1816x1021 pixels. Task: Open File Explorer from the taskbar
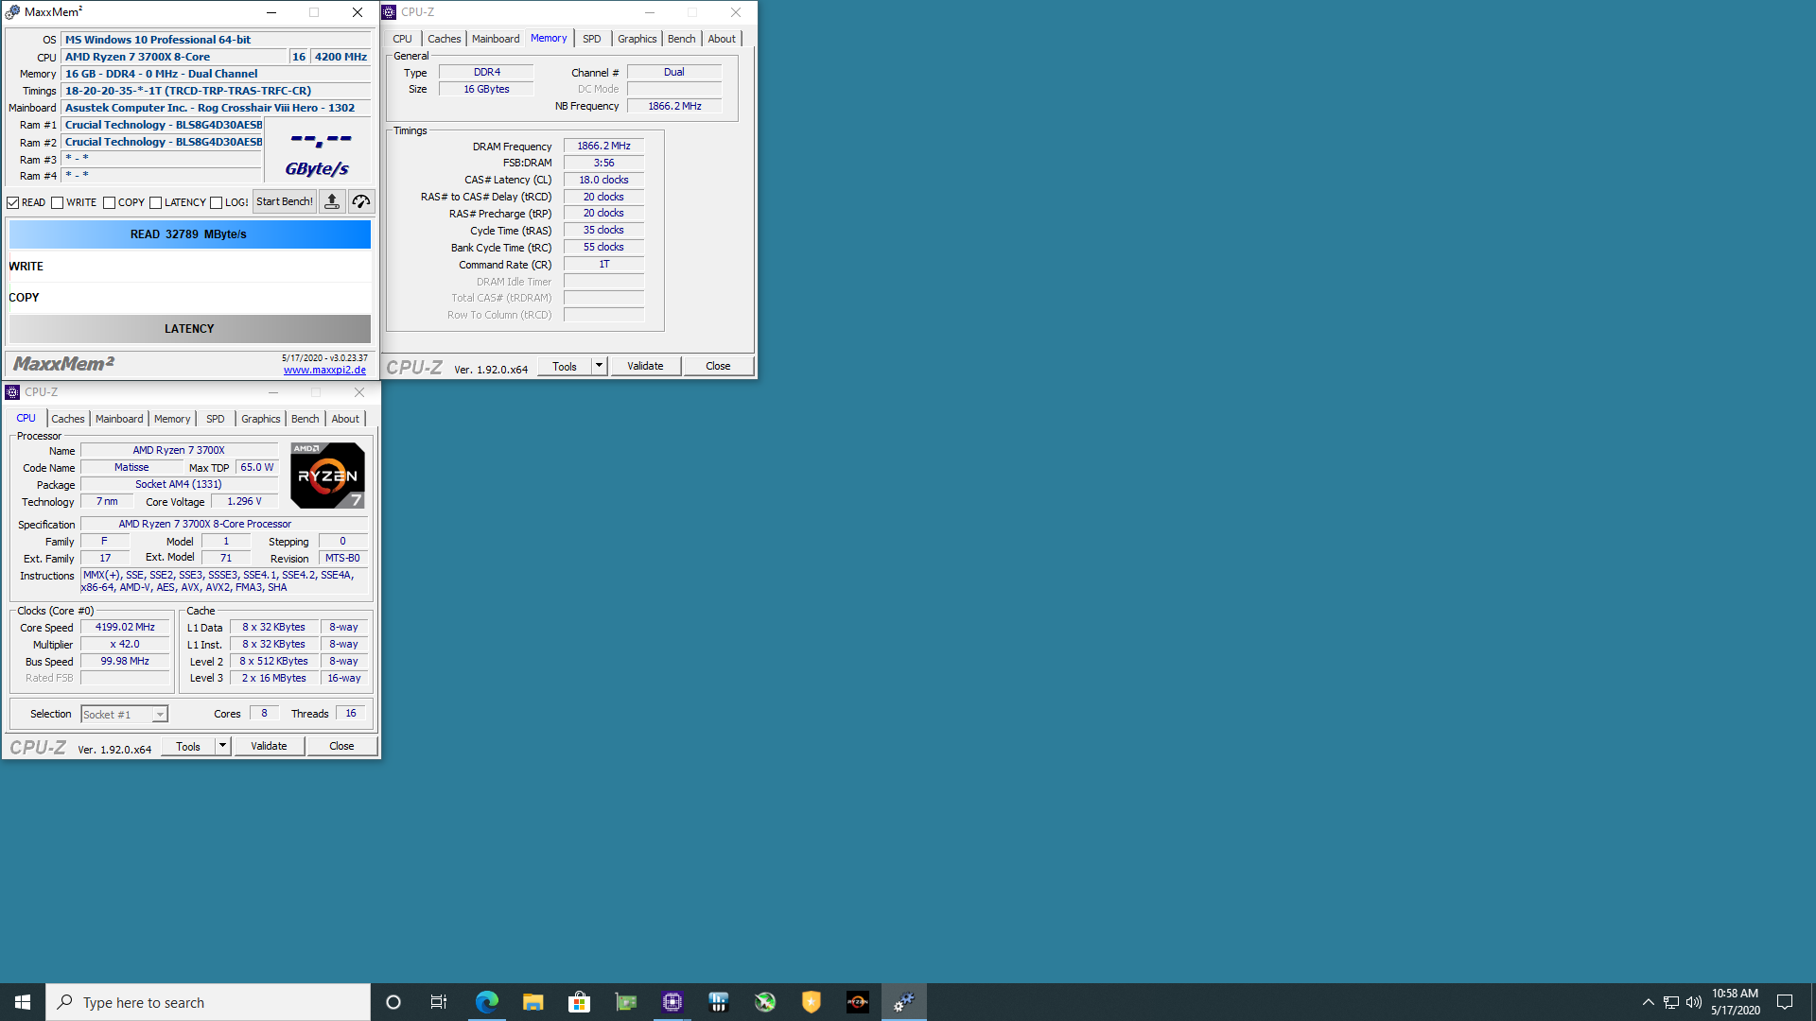pyautogui.click(x=533, y=1002)
